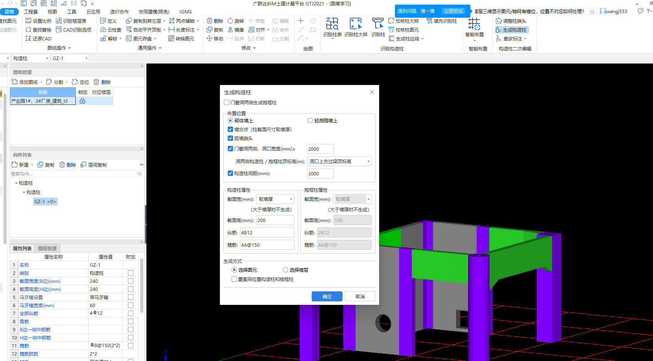Open the 洞口上方过梁顶标高 dropdown
653x361 pixels.
[339, 162]
